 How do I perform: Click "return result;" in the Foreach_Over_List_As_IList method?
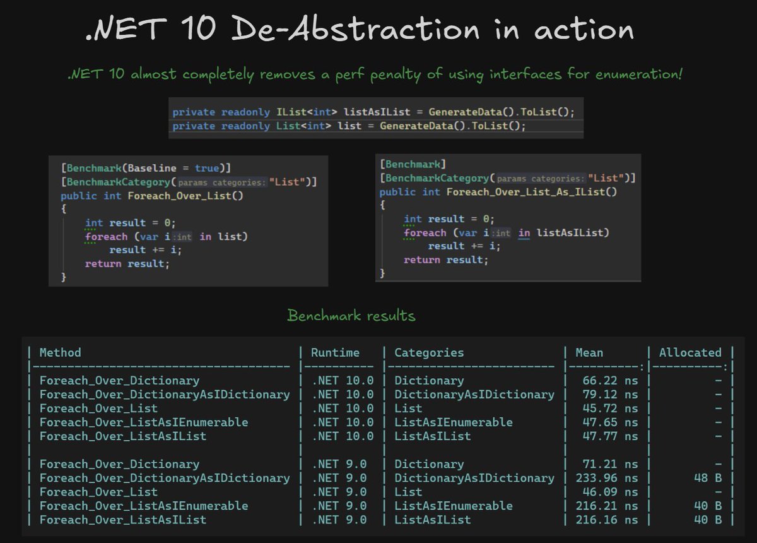click(446, 260)
